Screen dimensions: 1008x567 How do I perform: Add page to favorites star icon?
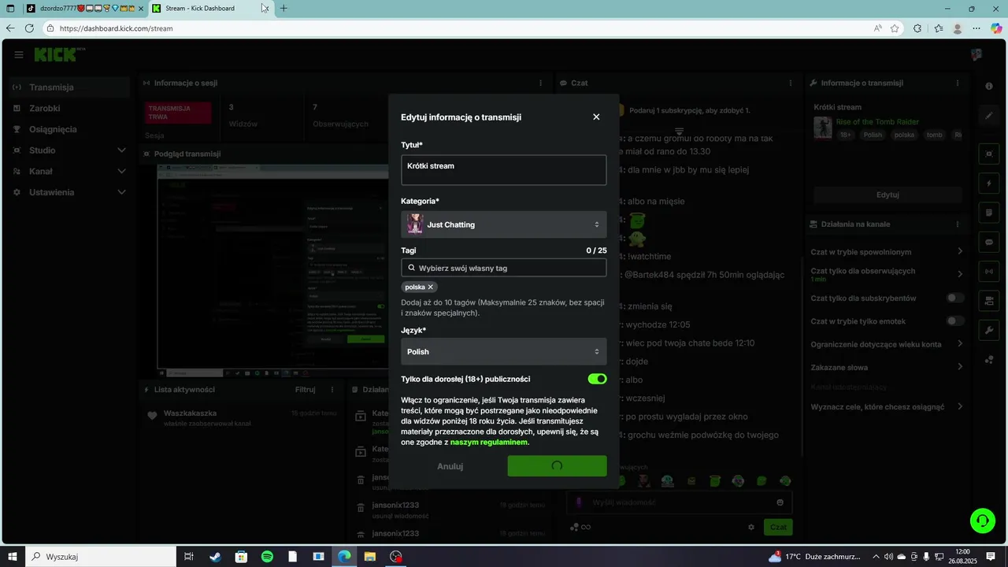(x=895, y=28)
